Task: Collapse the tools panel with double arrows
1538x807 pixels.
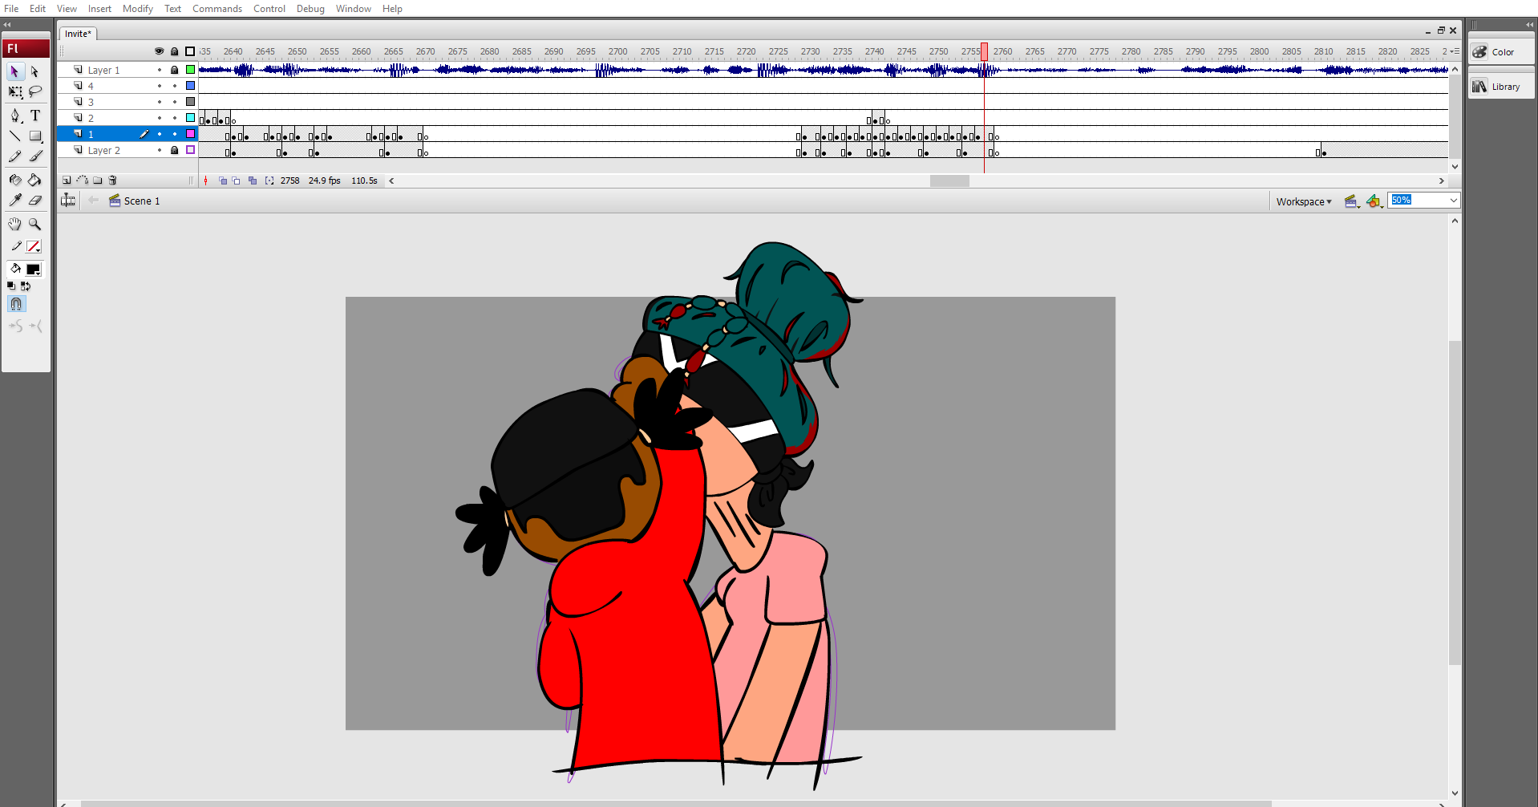Action: 7,25
